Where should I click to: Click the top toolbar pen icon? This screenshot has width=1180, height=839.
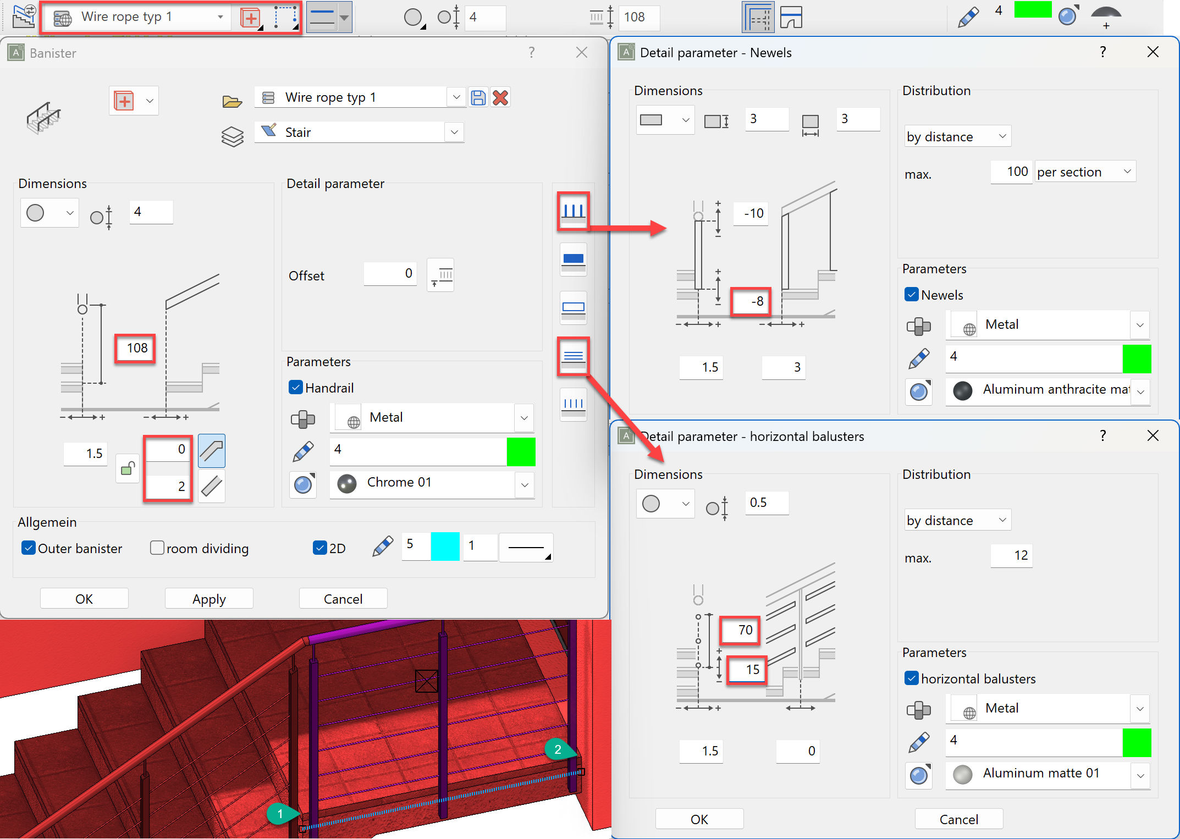click(x=968, y=16)
